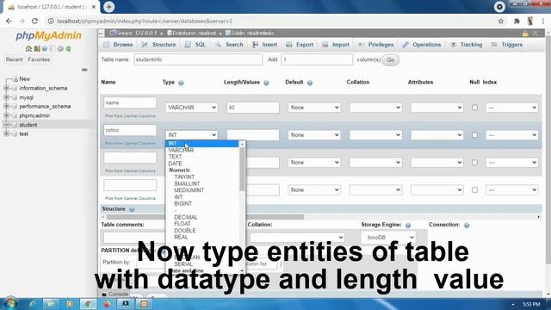Open the Attributes dropdown for rollno row
The image size is (551, 310).
tap(437, 135)
